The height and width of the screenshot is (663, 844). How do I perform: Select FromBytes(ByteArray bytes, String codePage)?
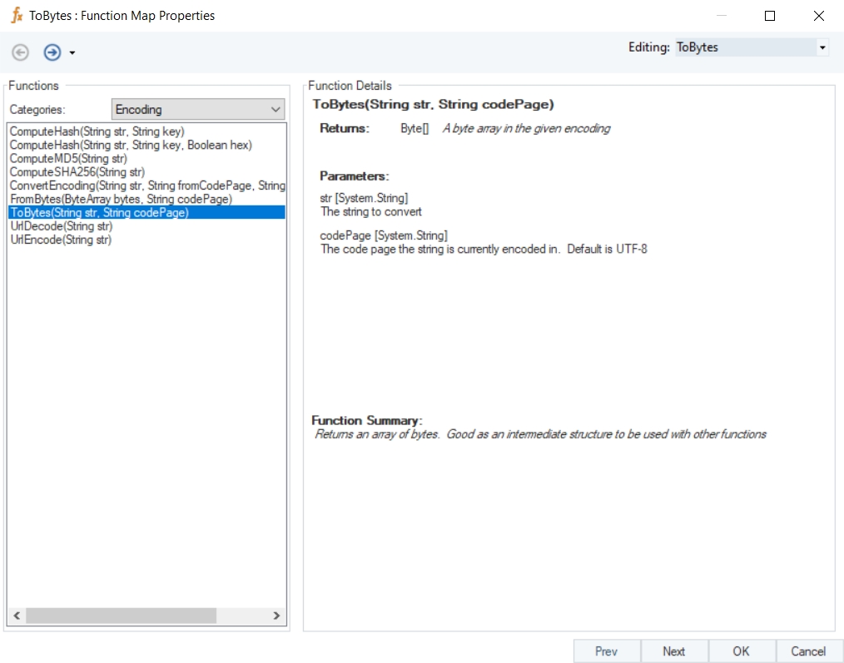[121, 199]
